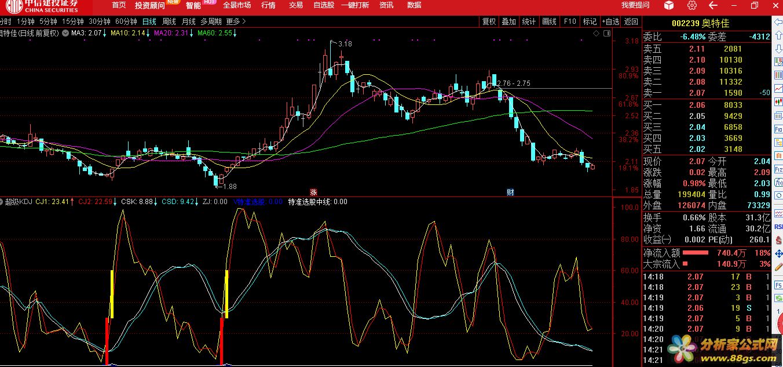The image size is (783, 367).
Task: Open the candlestick chart sidebar icon
Action: (778, 102)
